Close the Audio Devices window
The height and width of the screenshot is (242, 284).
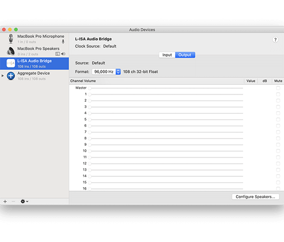tap(4, 29)
